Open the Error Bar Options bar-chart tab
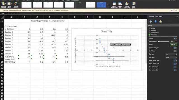The image size is (179, 100). [x=160, y=21]
